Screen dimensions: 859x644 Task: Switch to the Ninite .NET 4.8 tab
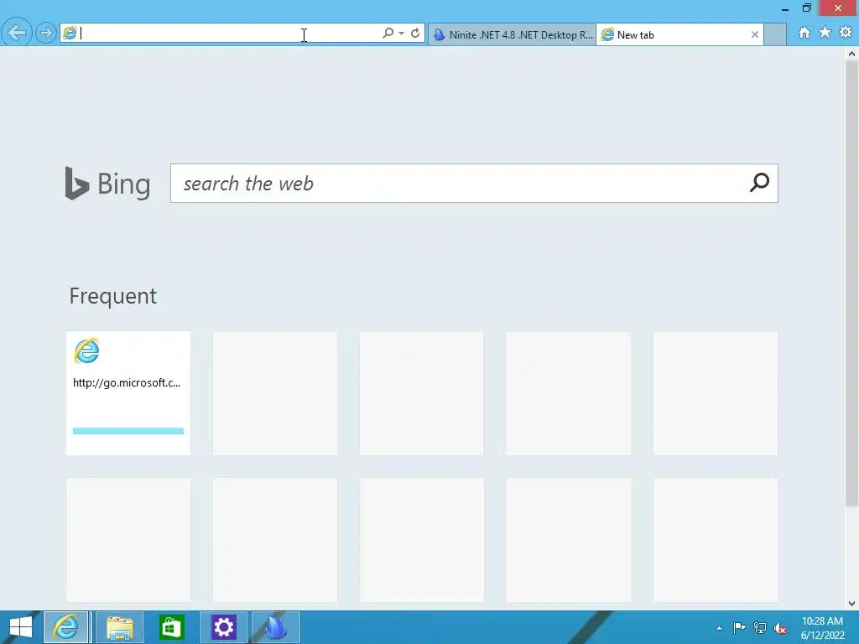coord(513,34)
